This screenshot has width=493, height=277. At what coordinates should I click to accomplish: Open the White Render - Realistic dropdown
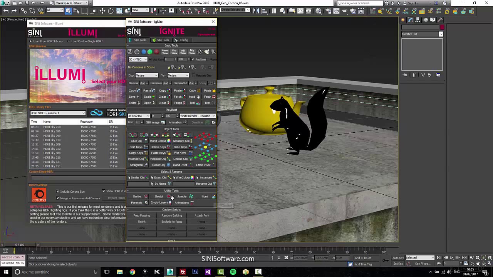coord(197,116)
